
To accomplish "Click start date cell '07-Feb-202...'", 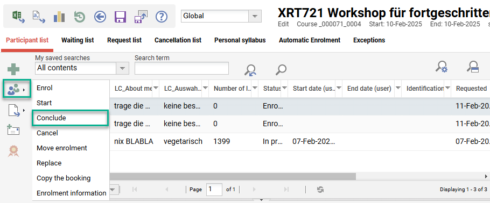I will point(314,142).
